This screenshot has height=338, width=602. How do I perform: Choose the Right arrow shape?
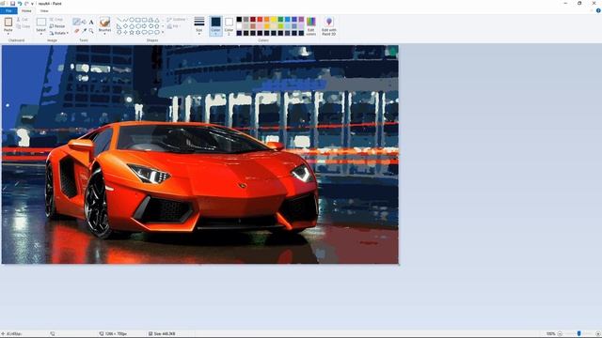tap(144, 26)
